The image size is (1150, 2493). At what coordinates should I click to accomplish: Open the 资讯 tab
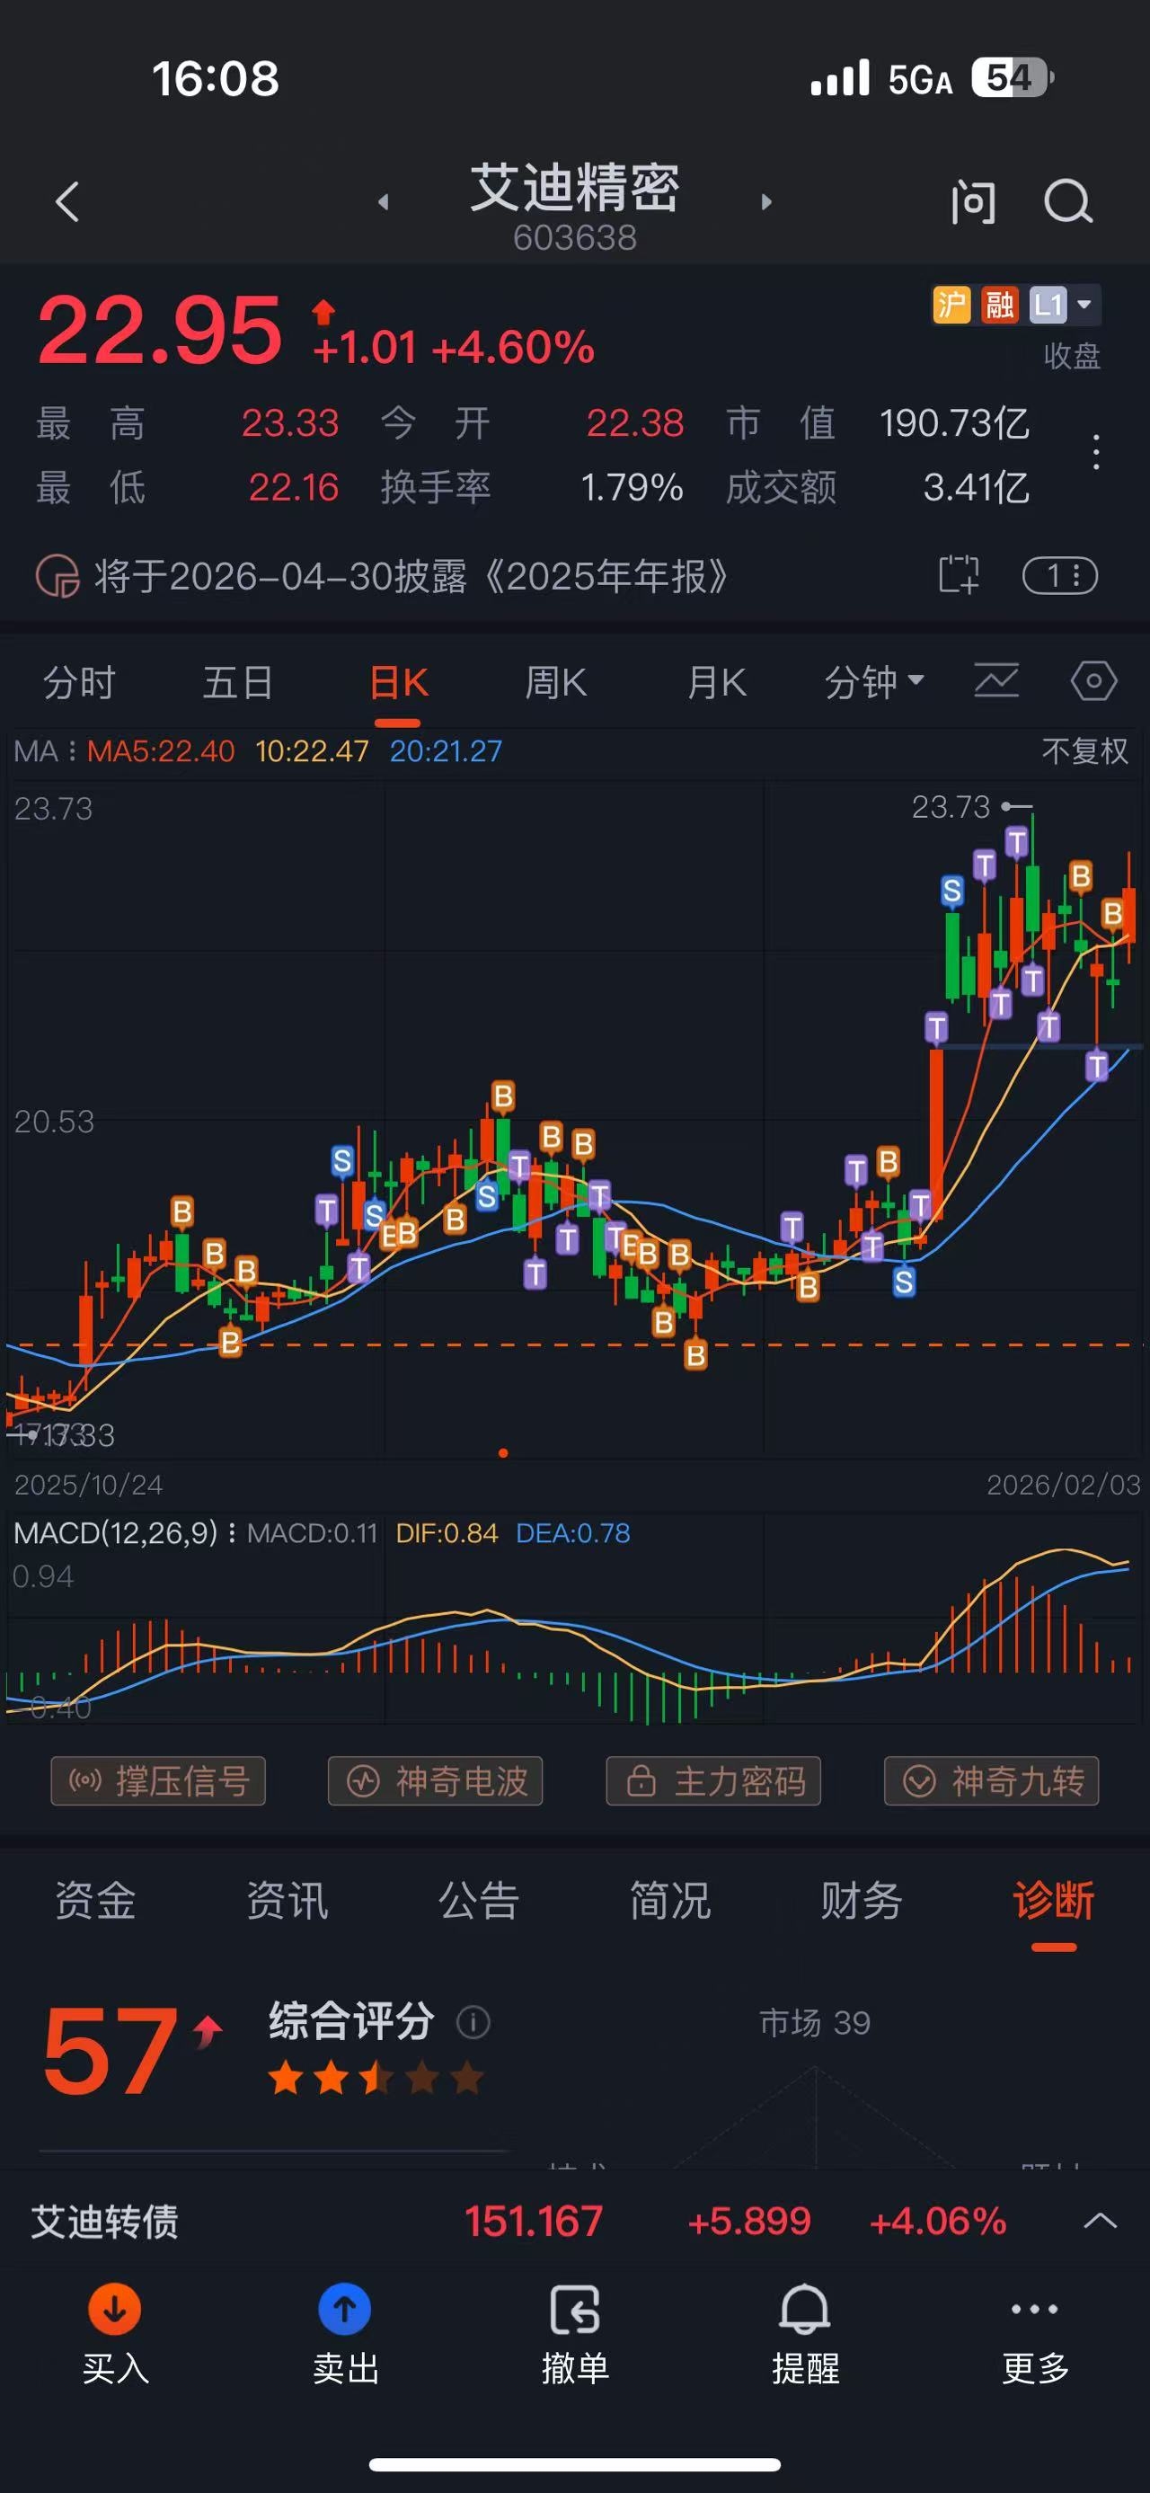point(287,1901)
